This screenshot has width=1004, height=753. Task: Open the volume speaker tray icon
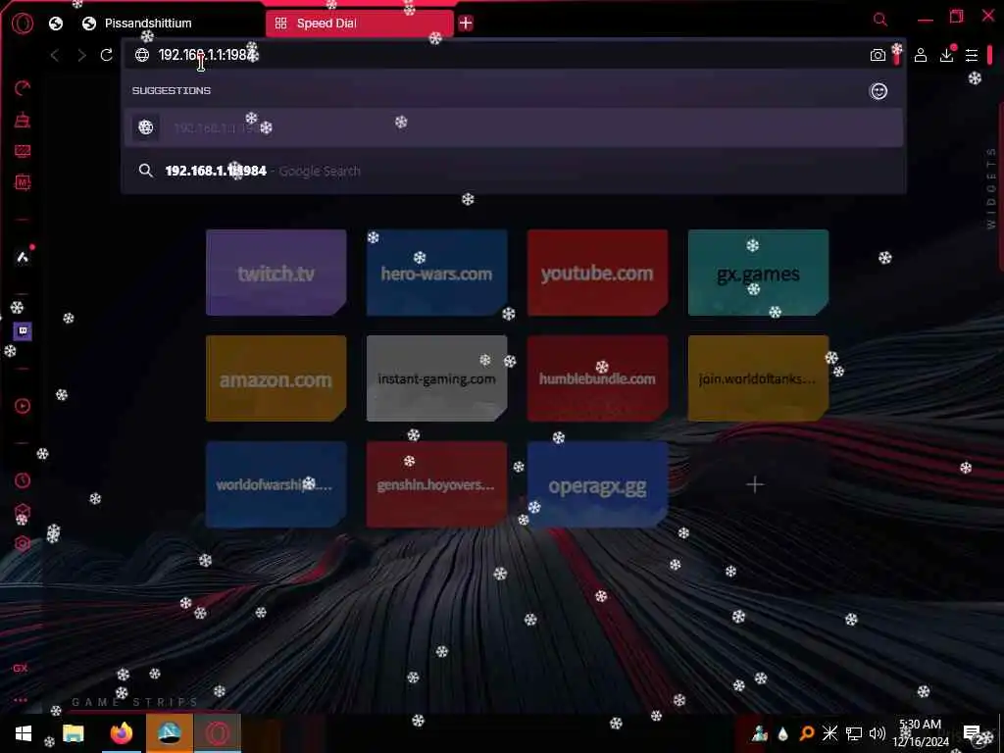pos(878,733)
